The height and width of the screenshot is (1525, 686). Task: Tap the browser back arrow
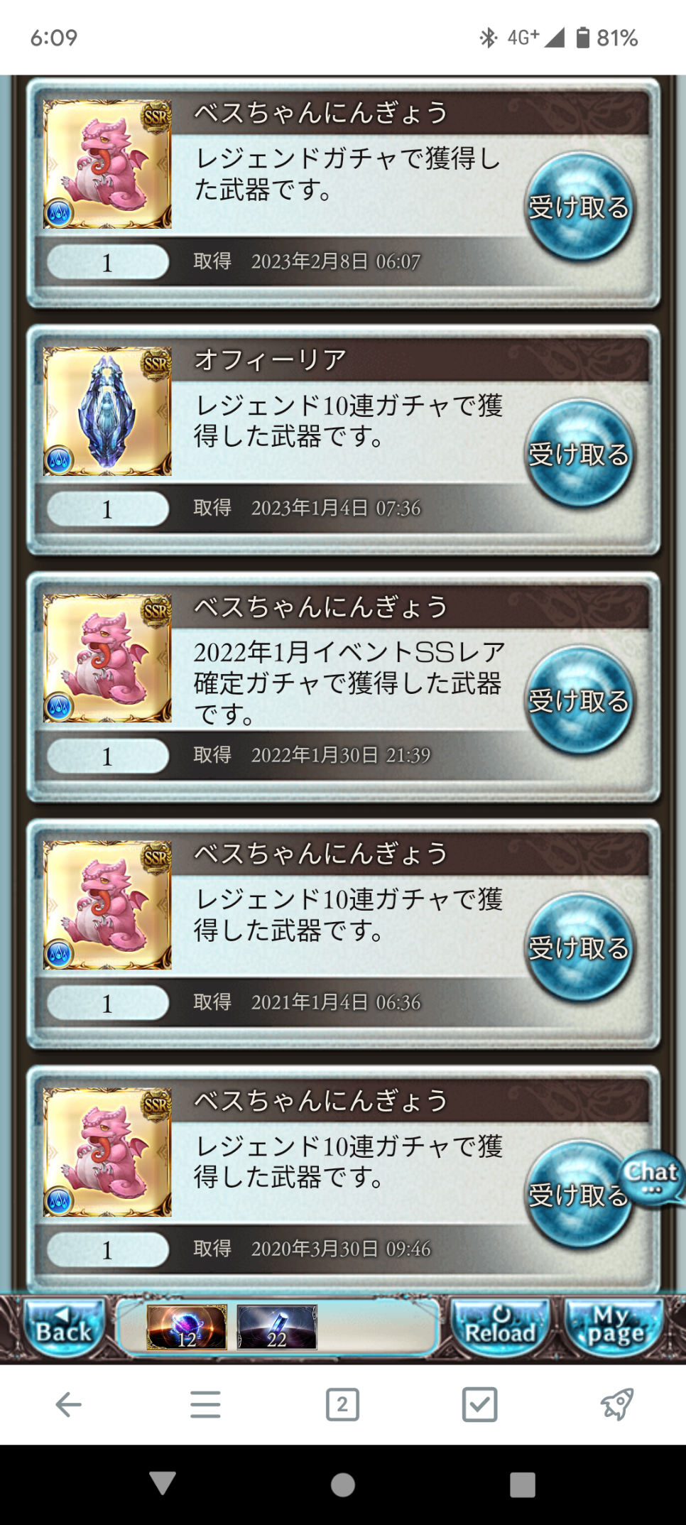[x=68, y=1404]
